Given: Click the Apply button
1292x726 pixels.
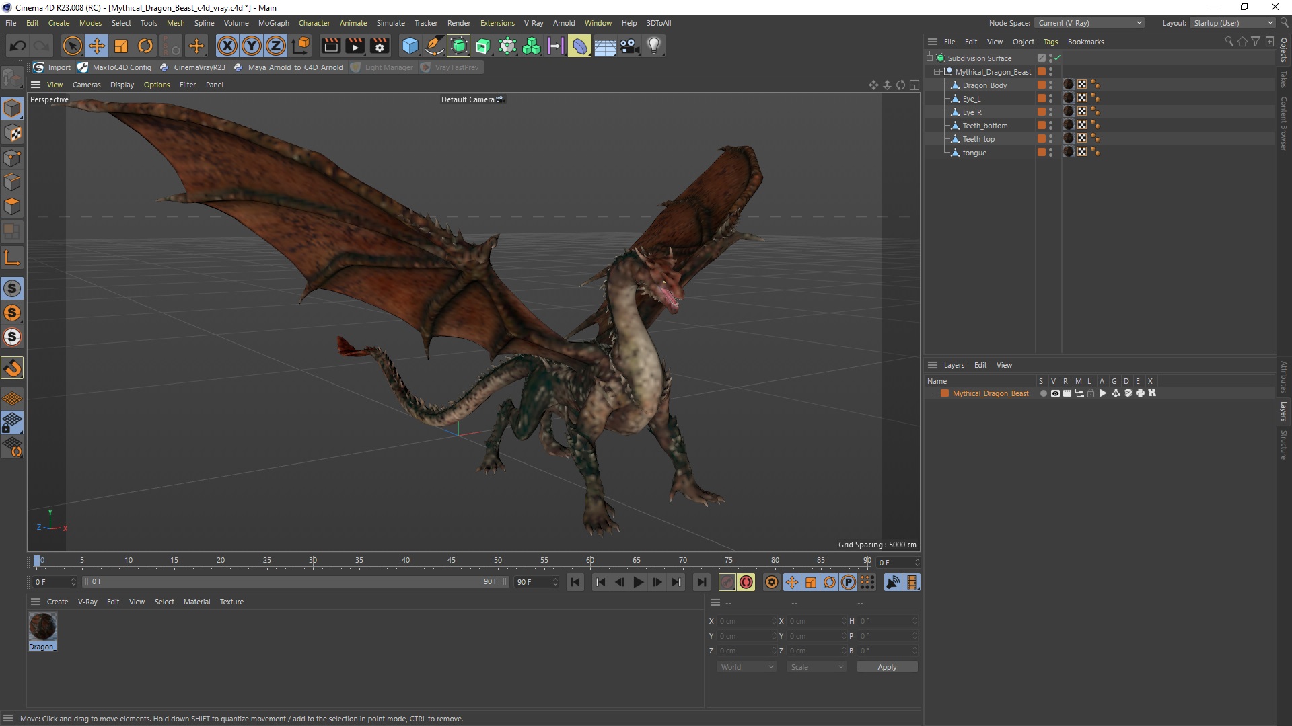Looking at the screenshot, I should tap(887, 667).
